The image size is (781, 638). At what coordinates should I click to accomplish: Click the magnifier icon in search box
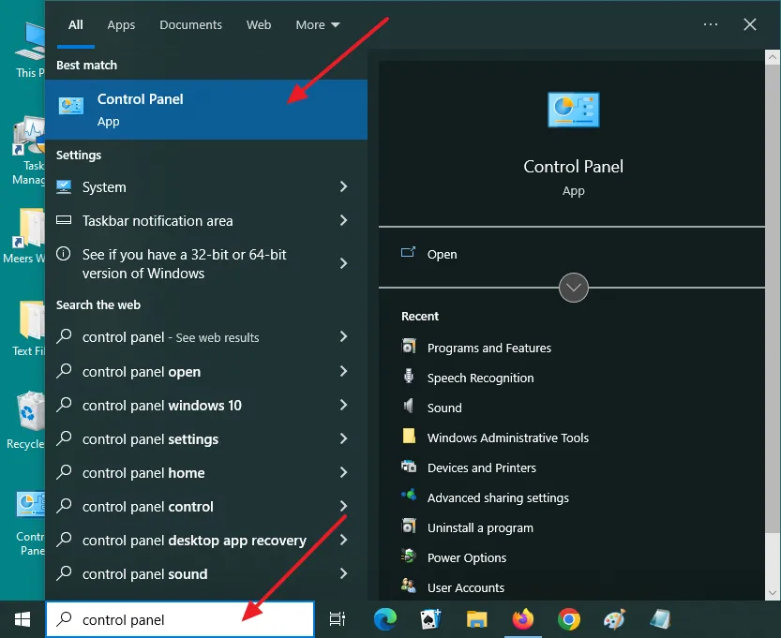(x=65, y=618)
